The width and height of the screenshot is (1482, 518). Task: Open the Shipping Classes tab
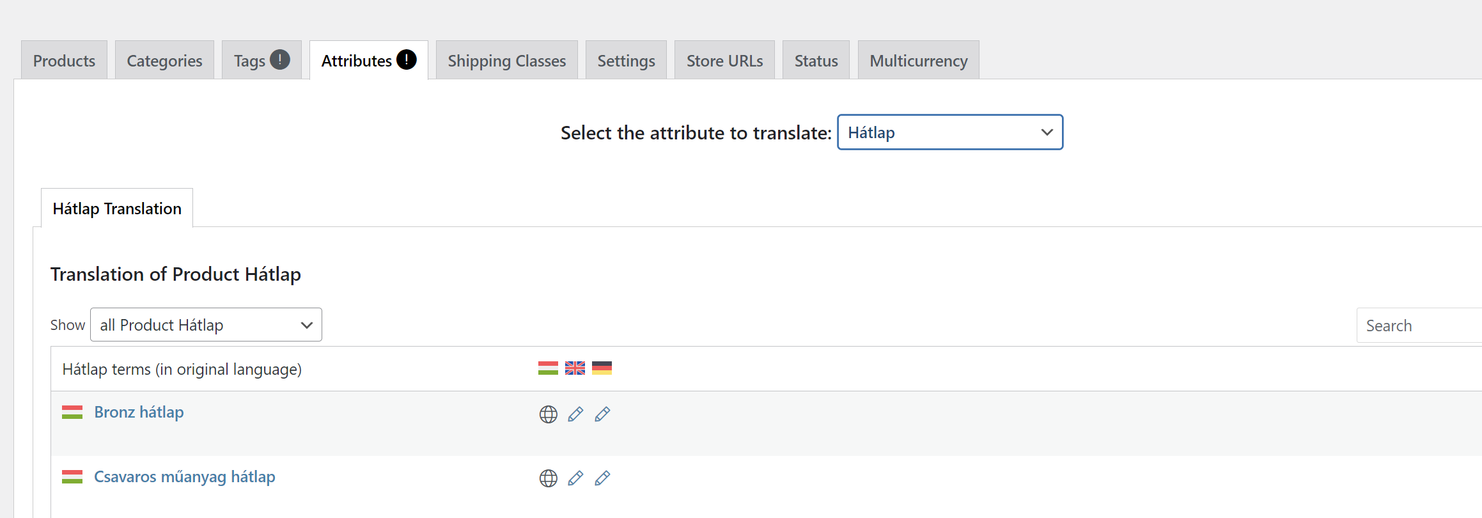tap(506, 61)
